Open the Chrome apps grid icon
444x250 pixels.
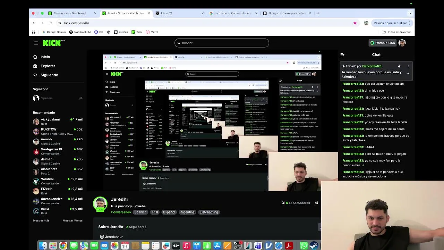(33, 32)
